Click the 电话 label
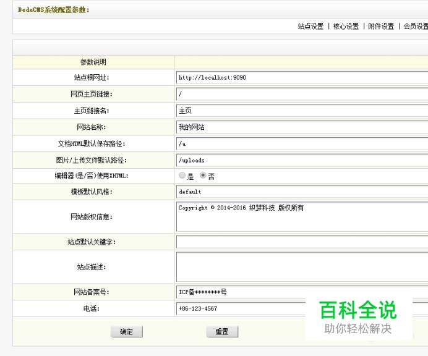 (92, 308)
